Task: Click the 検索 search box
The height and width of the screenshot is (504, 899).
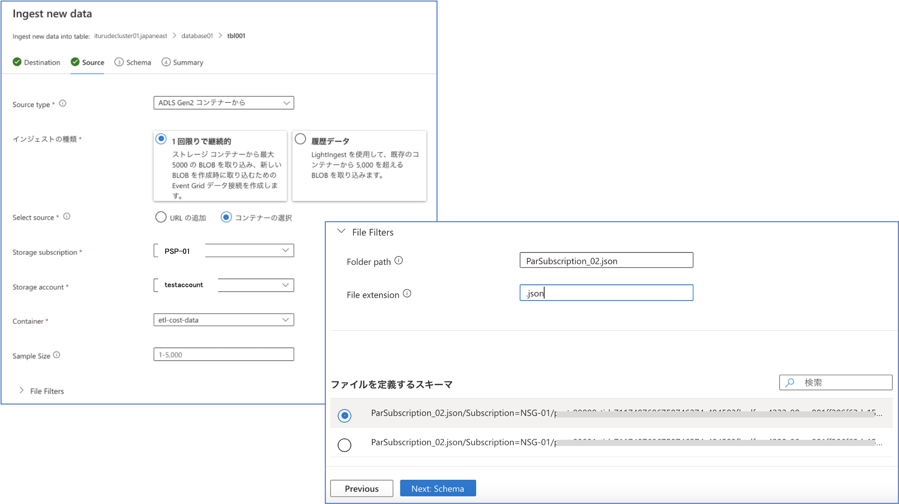Action: [x=836, y=382]
